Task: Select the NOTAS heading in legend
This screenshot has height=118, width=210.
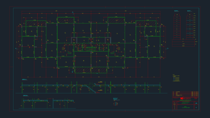Action: click(x=174, y=75)
